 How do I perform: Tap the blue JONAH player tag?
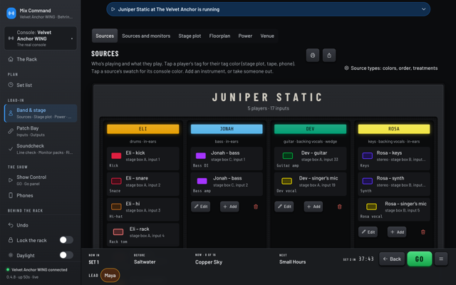(x=227, y=129)
